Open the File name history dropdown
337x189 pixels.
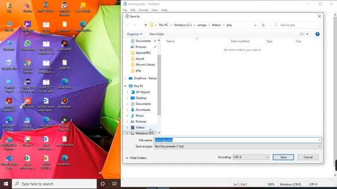tap(320, 140)
